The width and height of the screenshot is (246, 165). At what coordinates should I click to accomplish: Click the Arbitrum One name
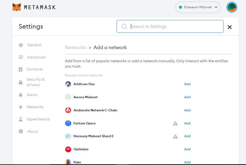click(84, 84)
